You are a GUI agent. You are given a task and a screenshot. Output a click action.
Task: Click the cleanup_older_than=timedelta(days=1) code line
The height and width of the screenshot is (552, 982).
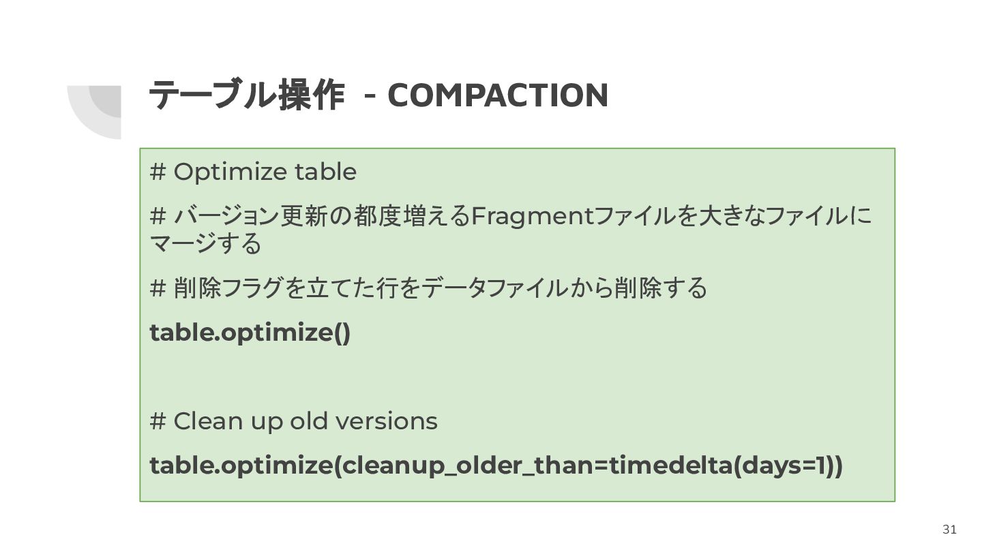click(x=496, y=466)
